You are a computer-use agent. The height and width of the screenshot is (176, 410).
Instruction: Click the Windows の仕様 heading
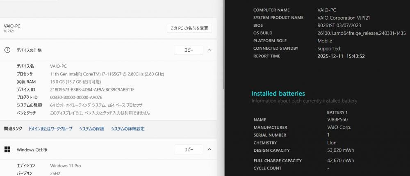[32, 150]
